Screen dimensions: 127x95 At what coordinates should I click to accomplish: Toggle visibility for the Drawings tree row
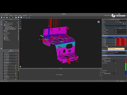click(18, 37)
